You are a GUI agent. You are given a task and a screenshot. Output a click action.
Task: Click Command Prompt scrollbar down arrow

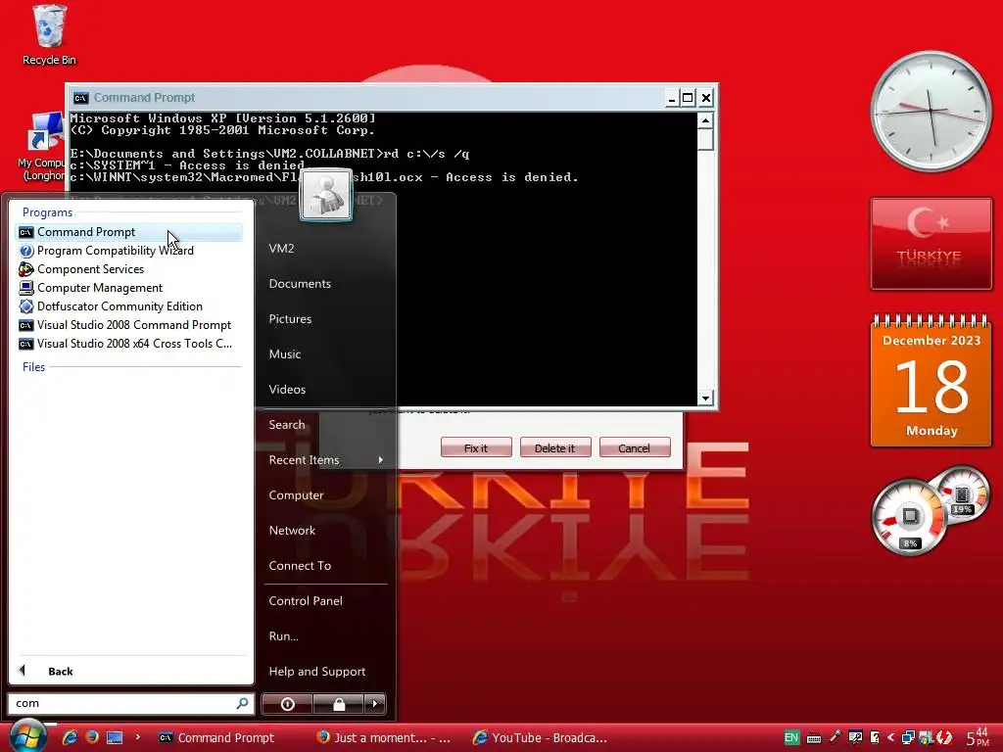tap(705, 398)
